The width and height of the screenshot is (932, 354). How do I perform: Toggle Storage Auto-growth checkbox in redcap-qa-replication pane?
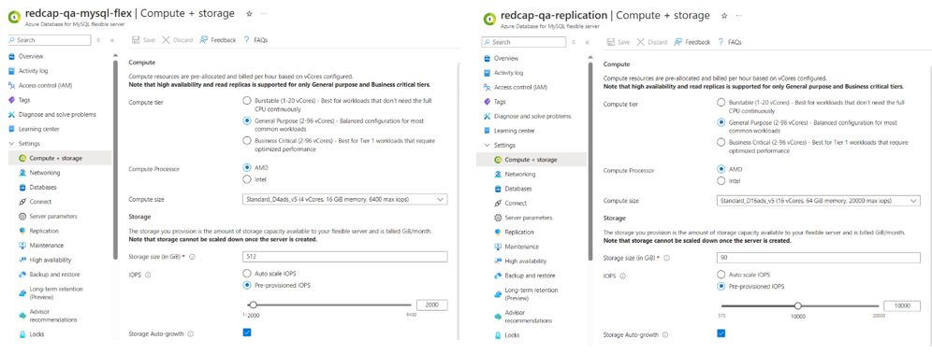click(x=721, y=333)
